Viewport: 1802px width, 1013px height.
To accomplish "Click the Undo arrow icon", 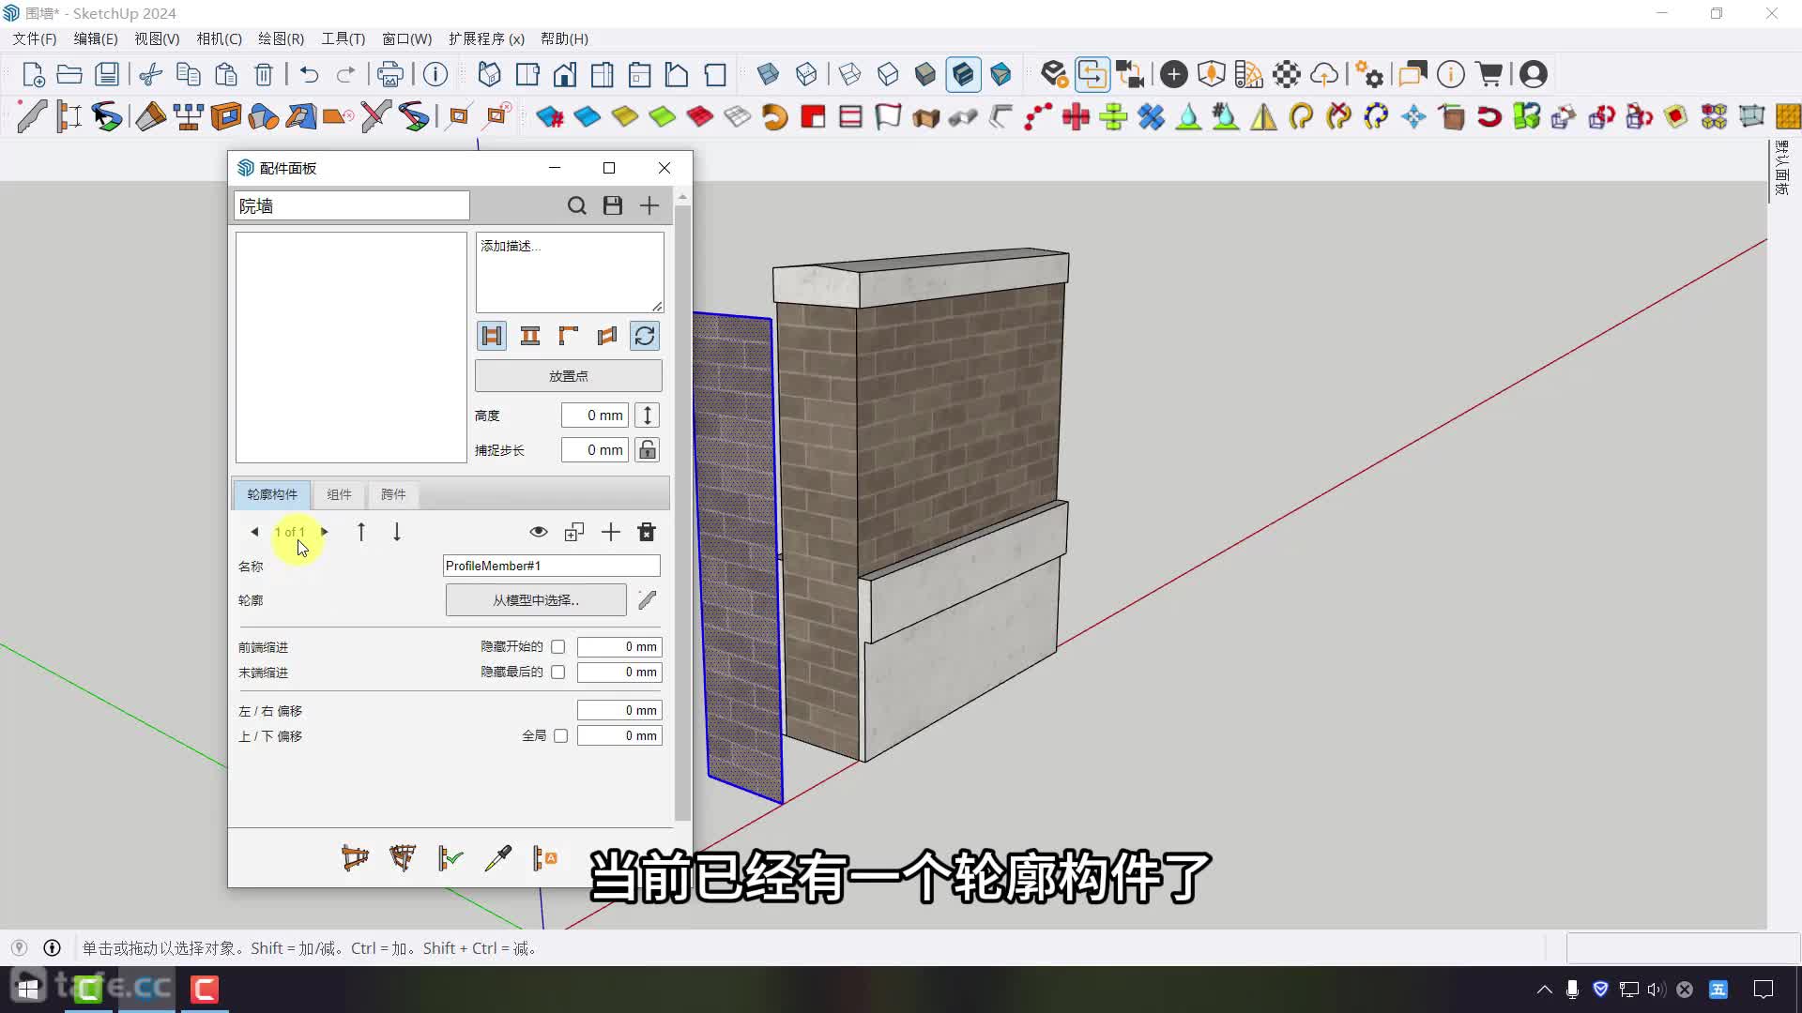I will point(309,74).
